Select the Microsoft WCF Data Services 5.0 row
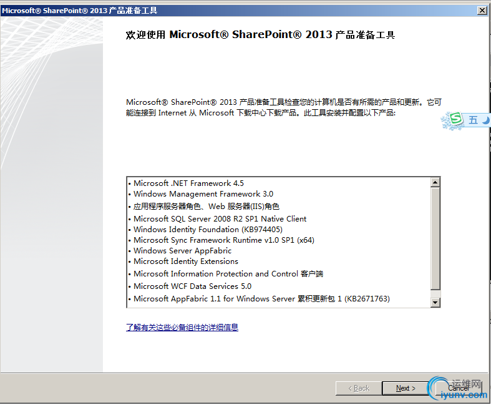This screenshot has height=405, width=491. [x=190, y=286]
